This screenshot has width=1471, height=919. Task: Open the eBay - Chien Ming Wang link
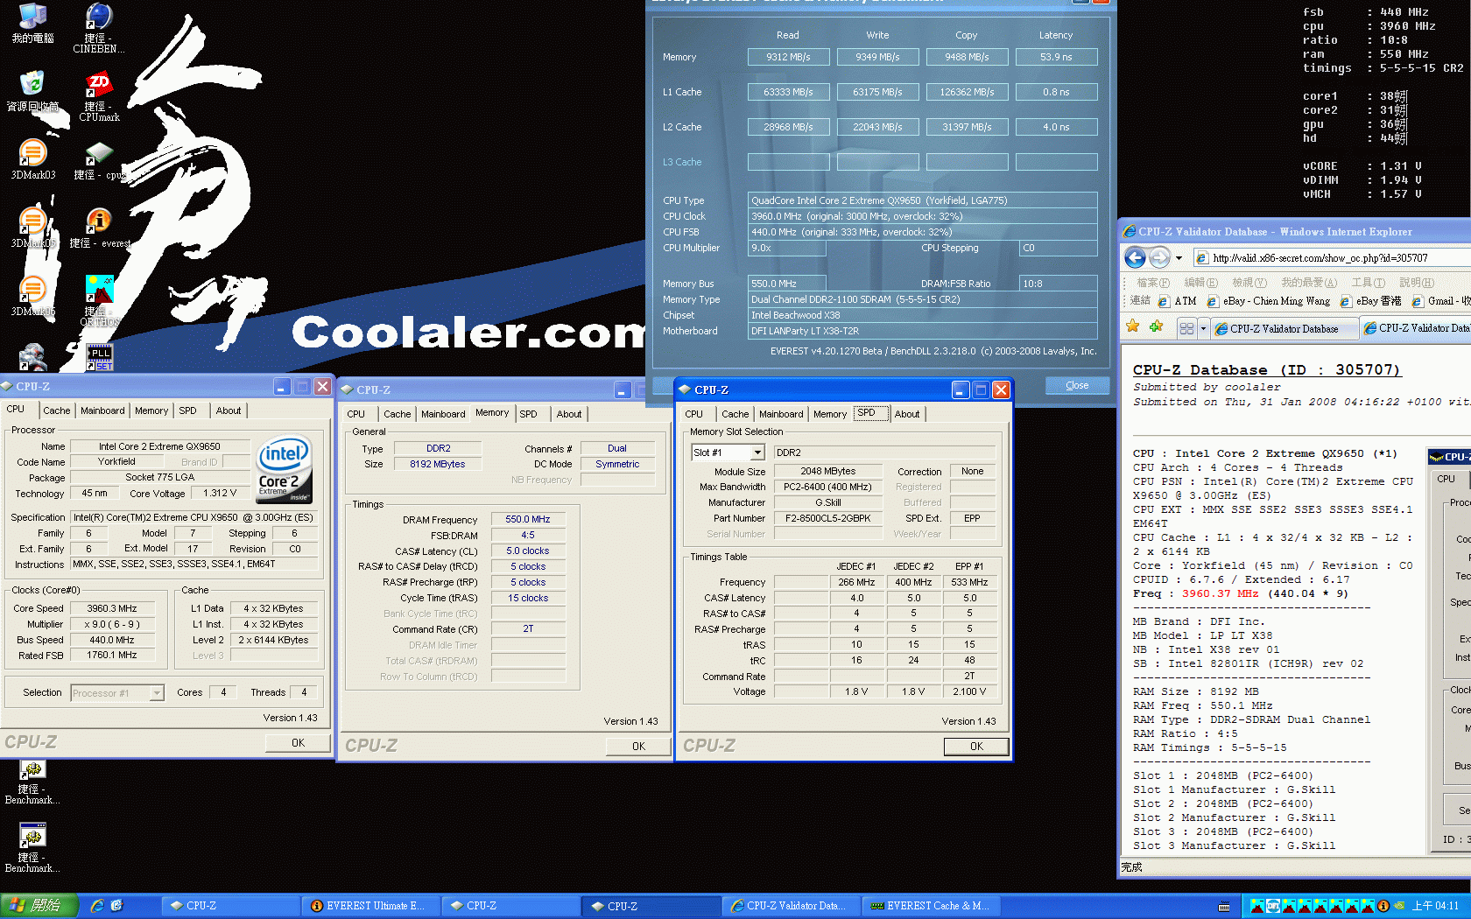[x=1269, y=301]
